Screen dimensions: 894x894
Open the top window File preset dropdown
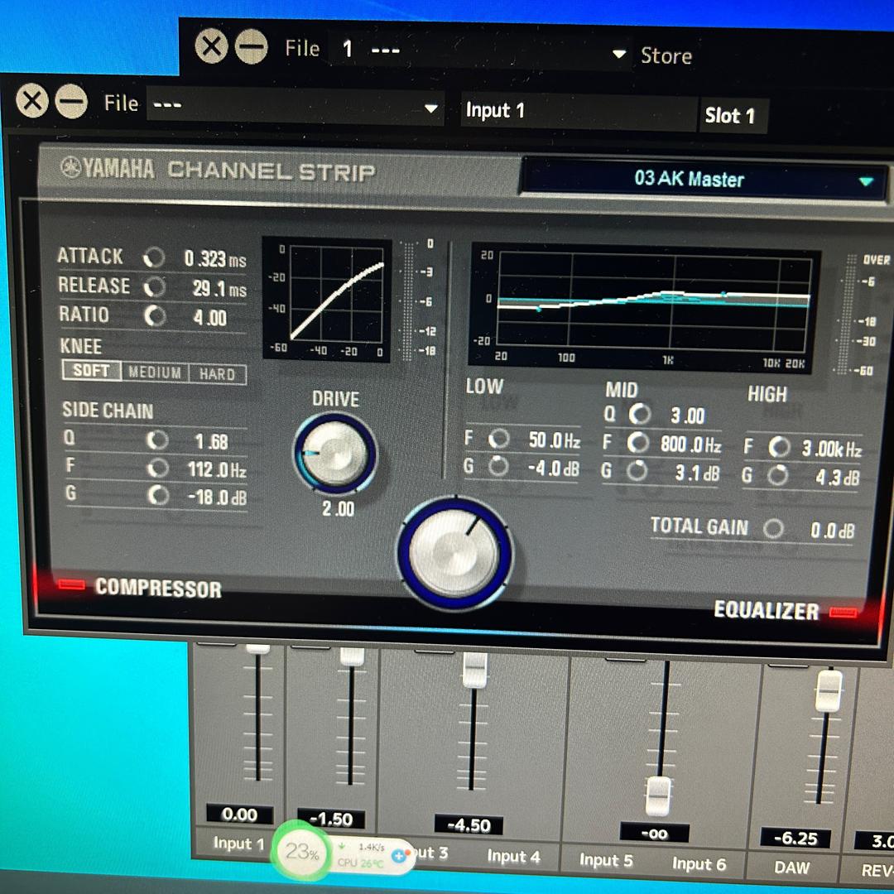coord(619,55)
